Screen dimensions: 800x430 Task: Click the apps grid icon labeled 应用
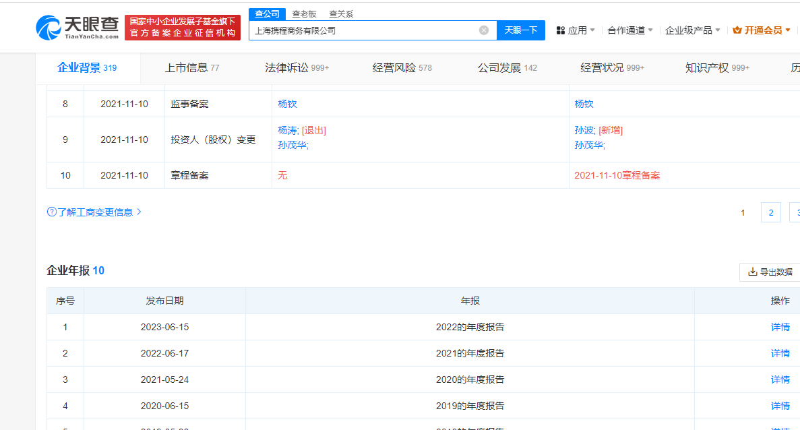pos(561,30)
